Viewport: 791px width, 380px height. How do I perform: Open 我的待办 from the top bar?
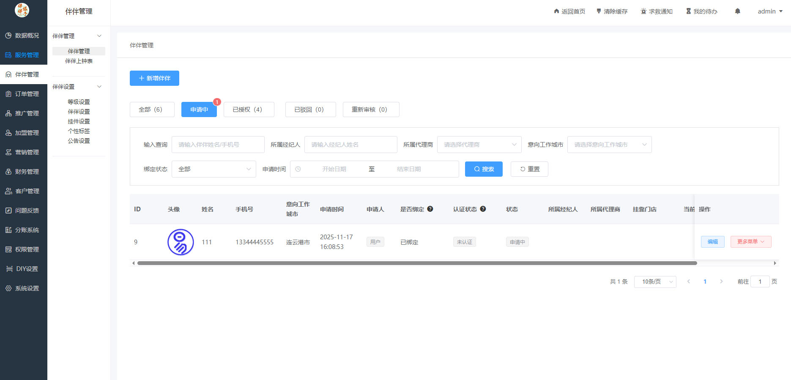pos(701,11)
